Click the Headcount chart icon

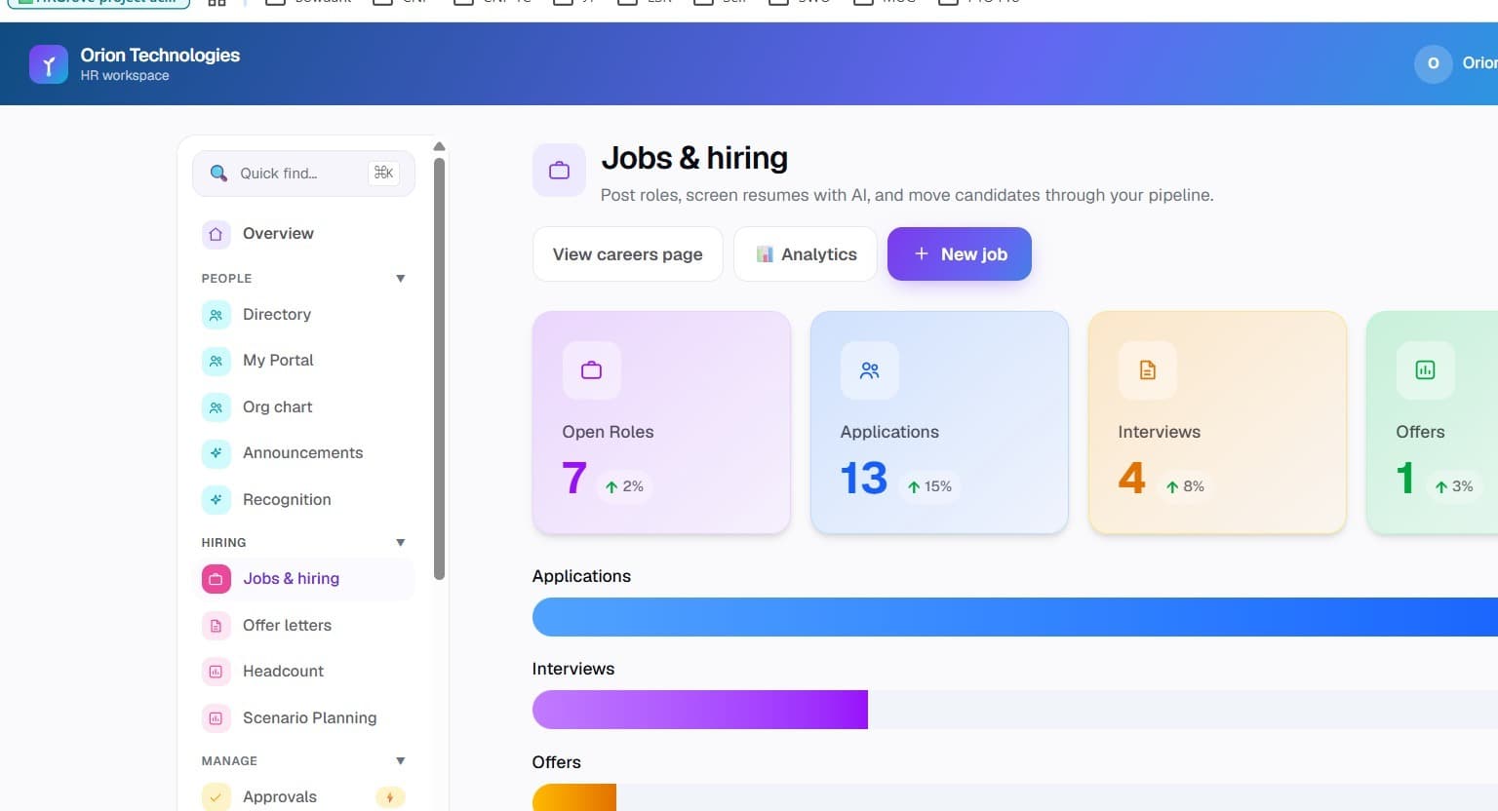tap(216, 672)
